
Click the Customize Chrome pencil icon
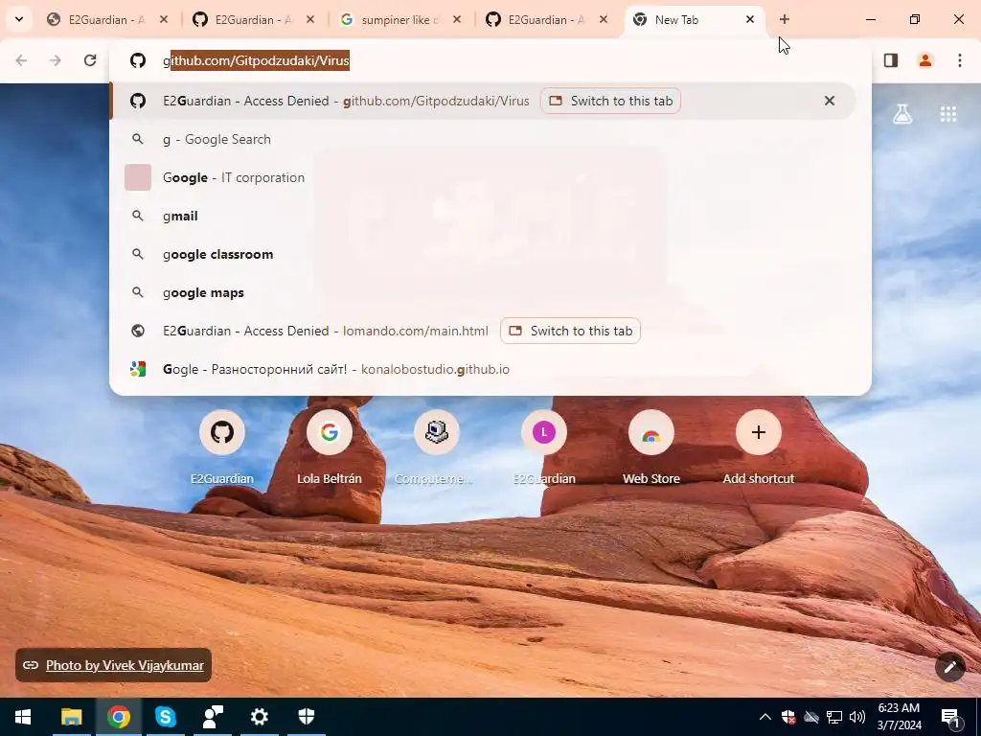click(949, 667)
